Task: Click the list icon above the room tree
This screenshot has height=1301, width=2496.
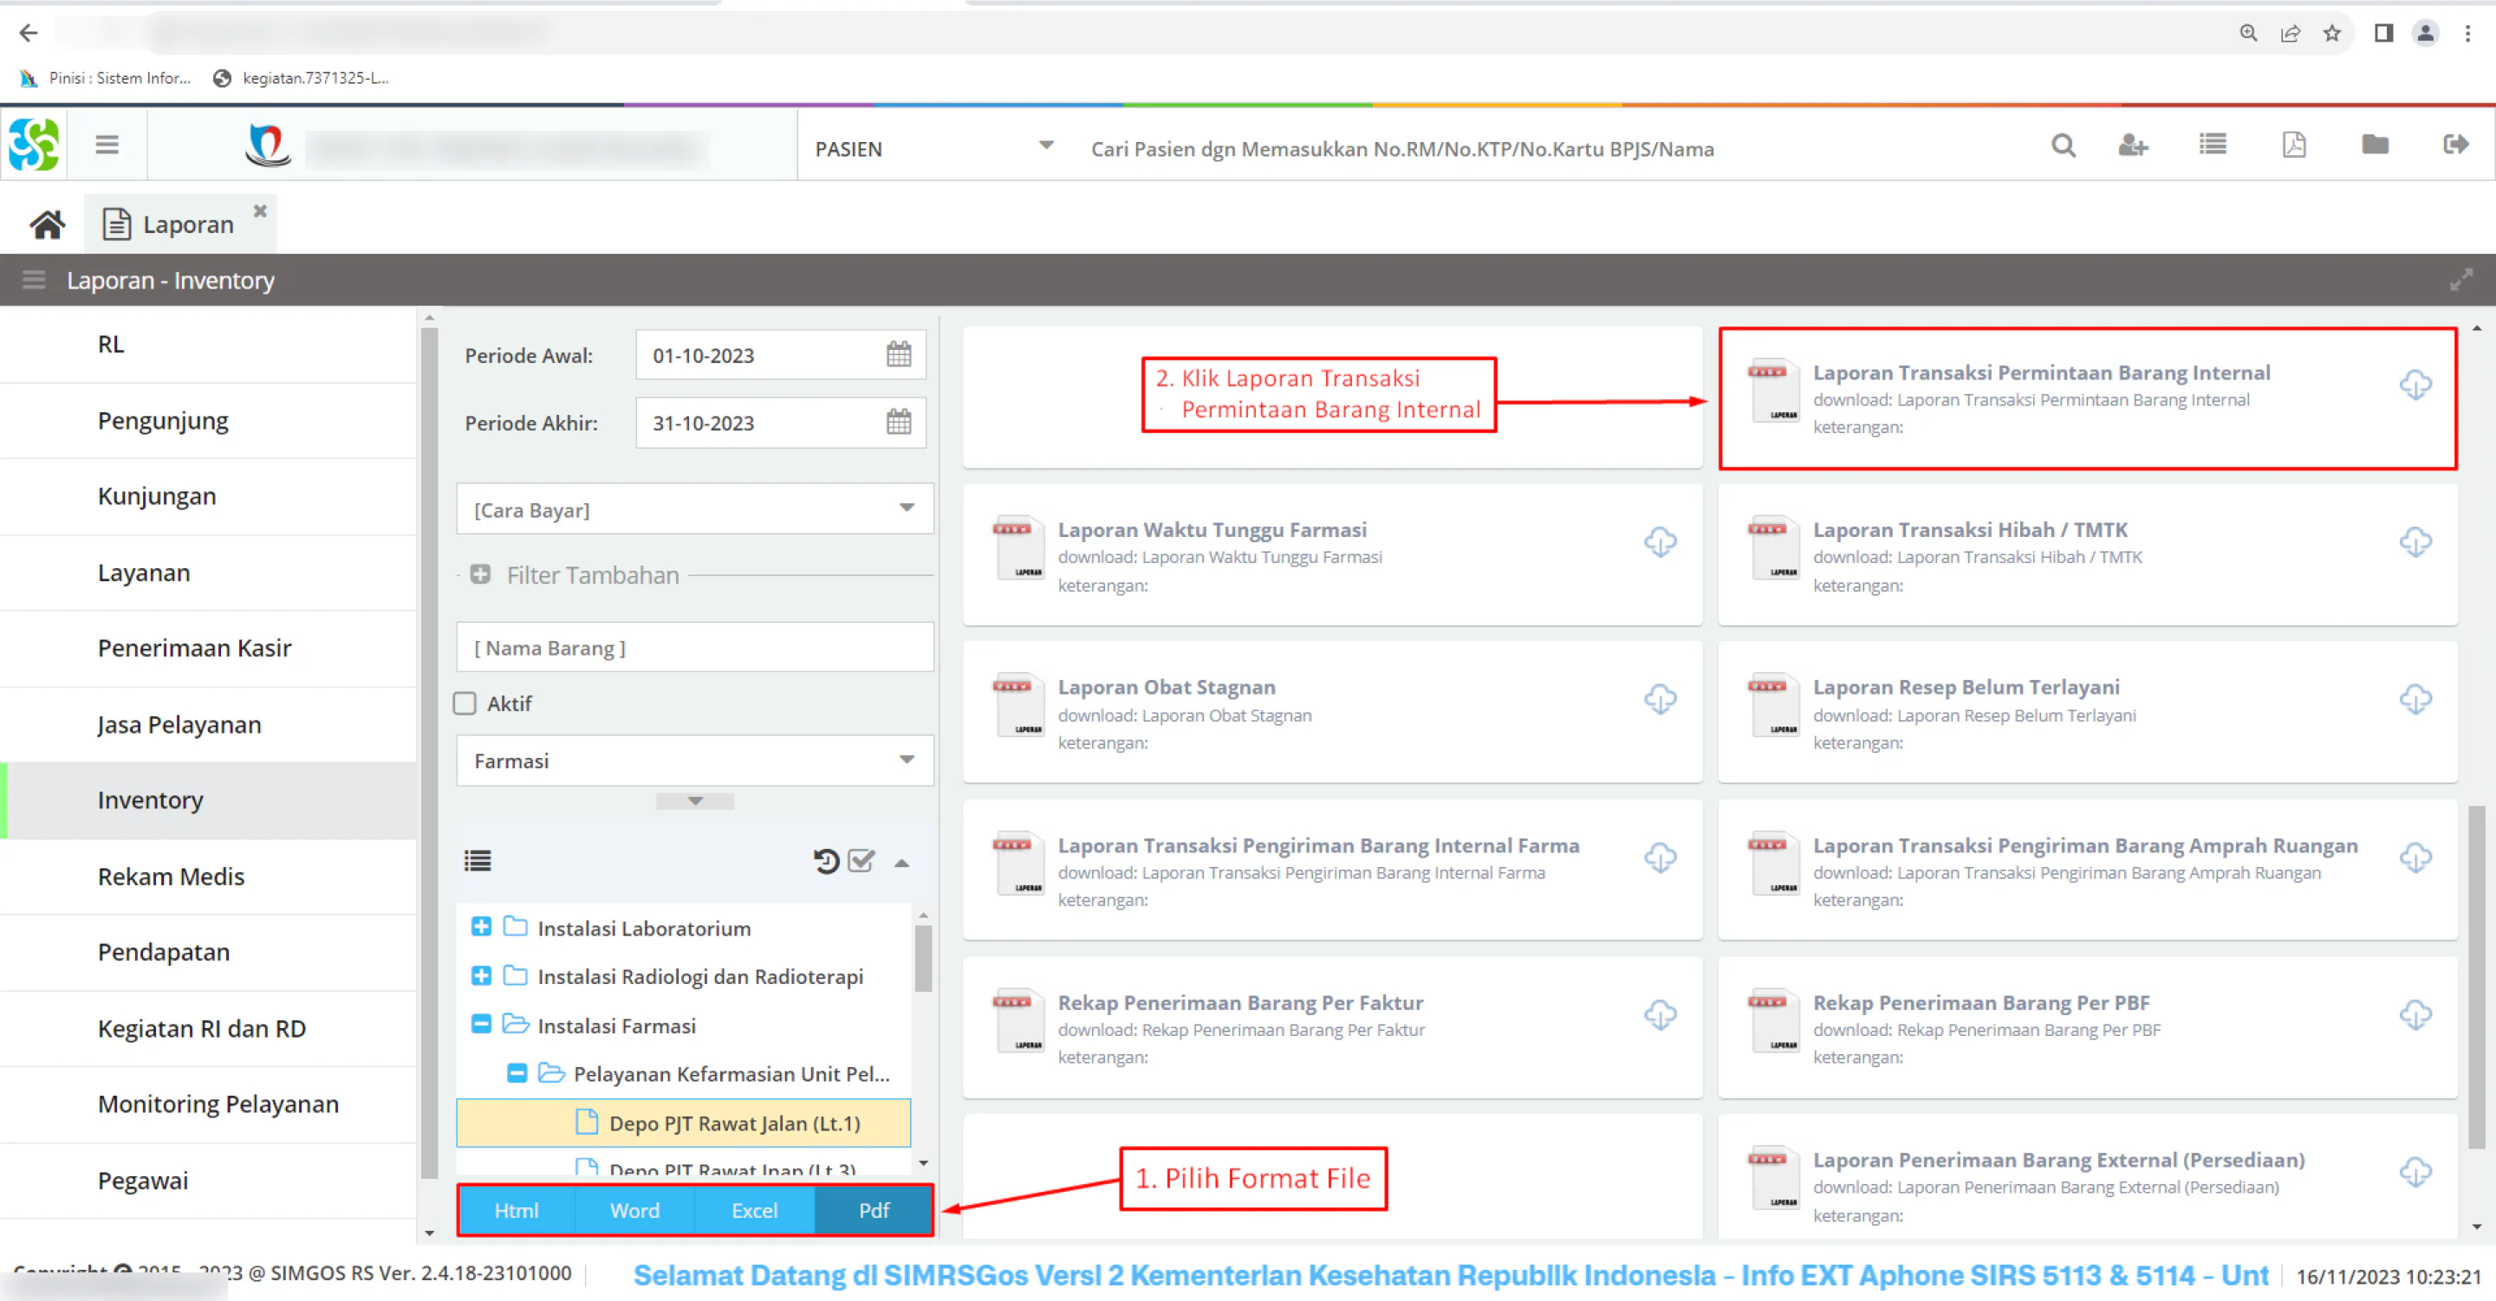Action: [x=478, y=860]
